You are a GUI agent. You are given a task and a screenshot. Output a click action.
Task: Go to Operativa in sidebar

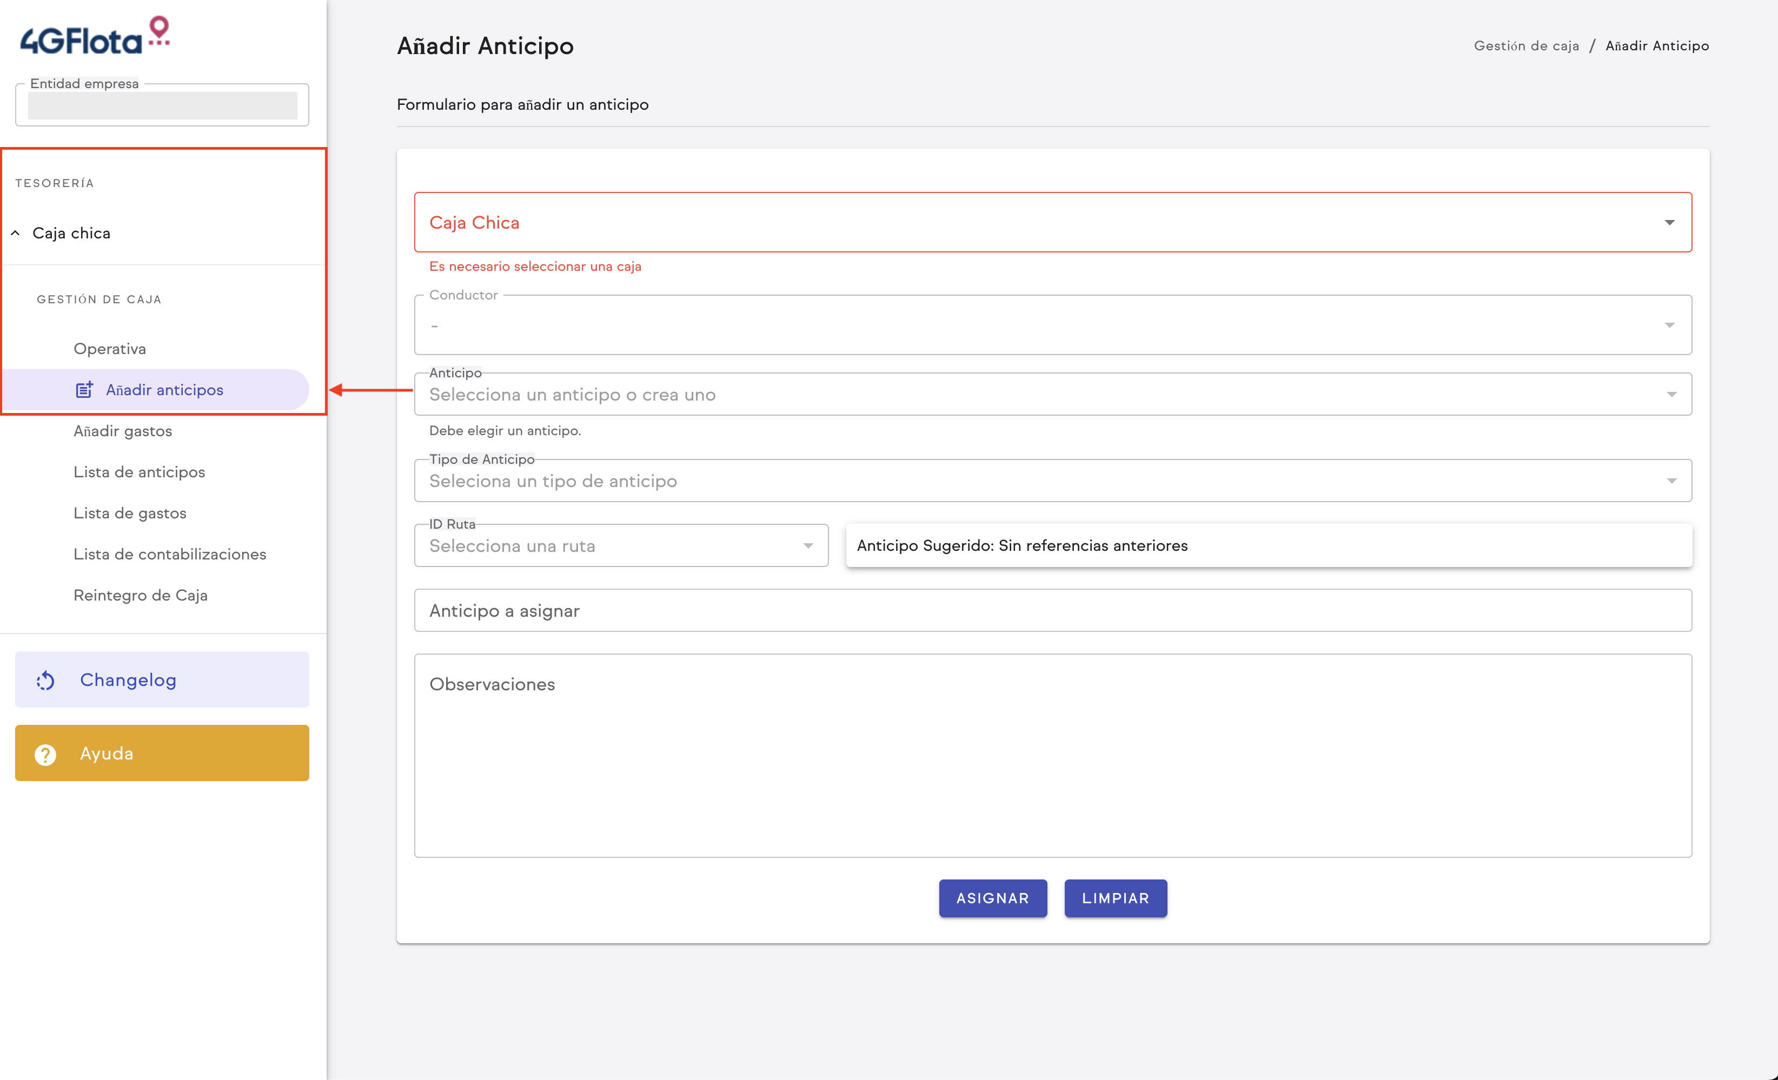[x=110, y=349]
